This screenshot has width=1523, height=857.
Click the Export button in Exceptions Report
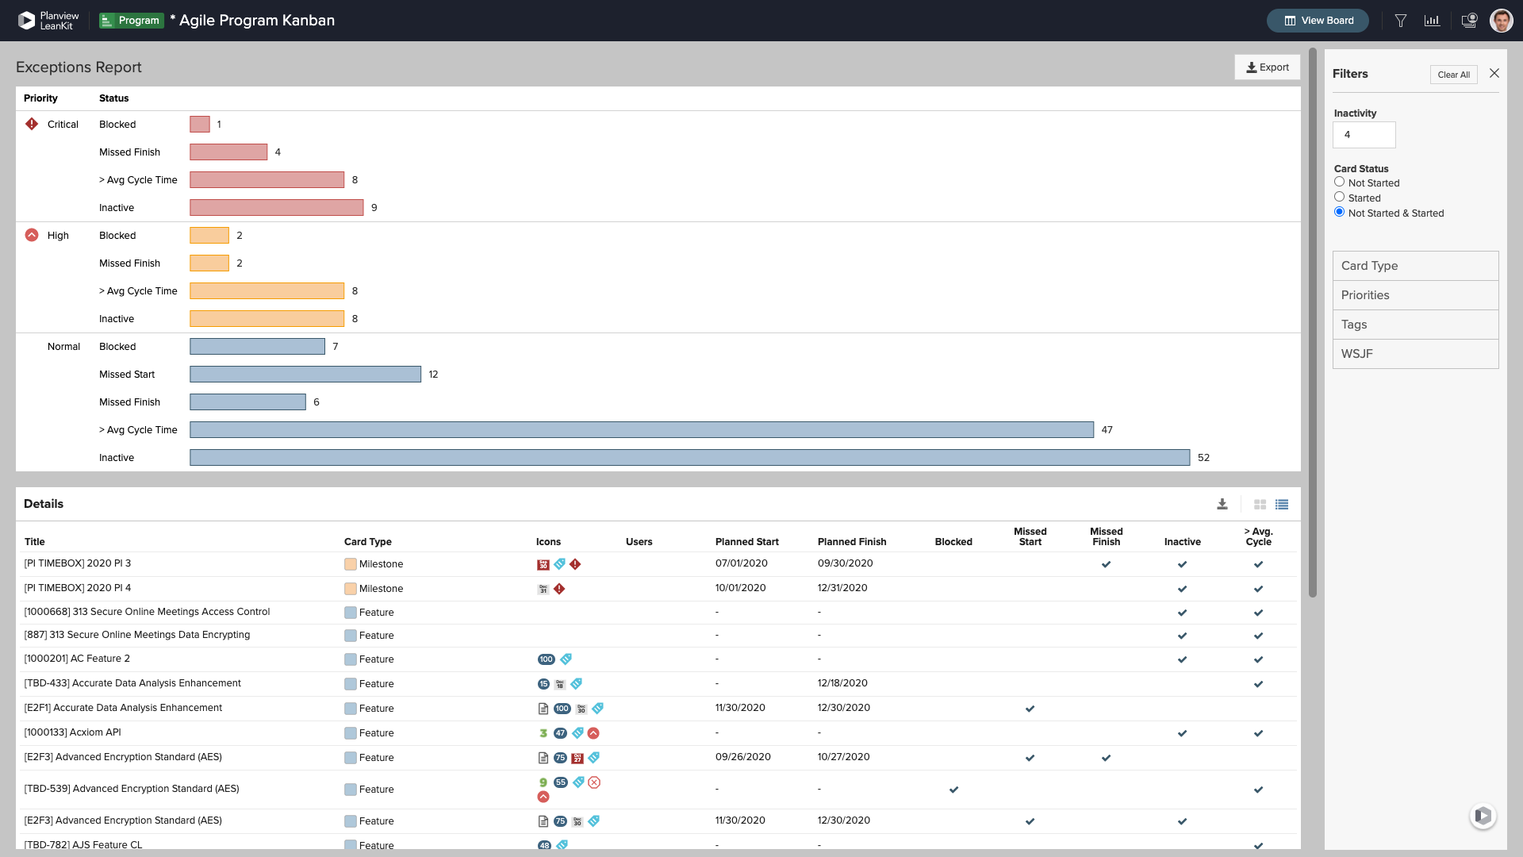click(1267, 67)
